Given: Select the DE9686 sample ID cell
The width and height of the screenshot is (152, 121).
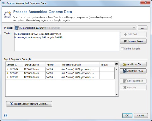Looking at the screenshot, I should (14, 73).
